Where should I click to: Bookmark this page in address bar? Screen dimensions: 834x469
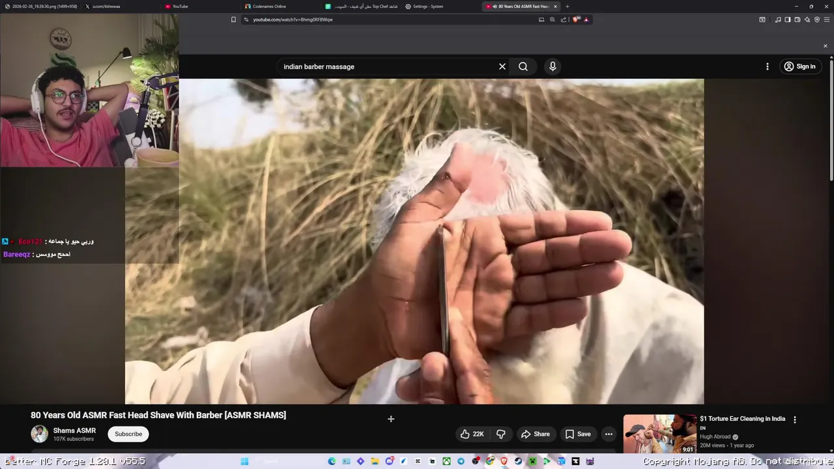233,20
